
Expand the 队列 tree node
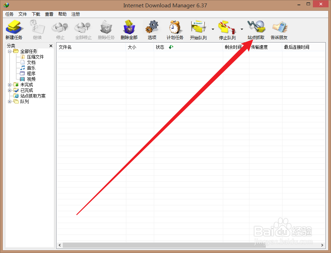click(9, 101)
